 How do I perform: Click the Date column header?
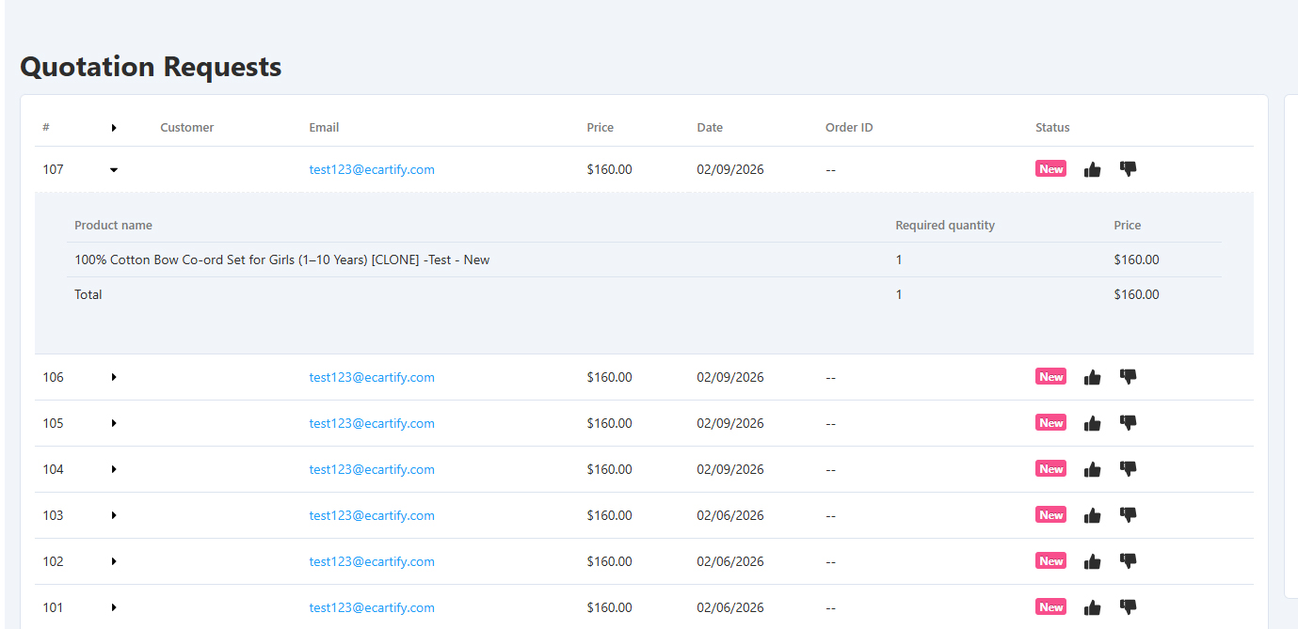pos(710,128)
